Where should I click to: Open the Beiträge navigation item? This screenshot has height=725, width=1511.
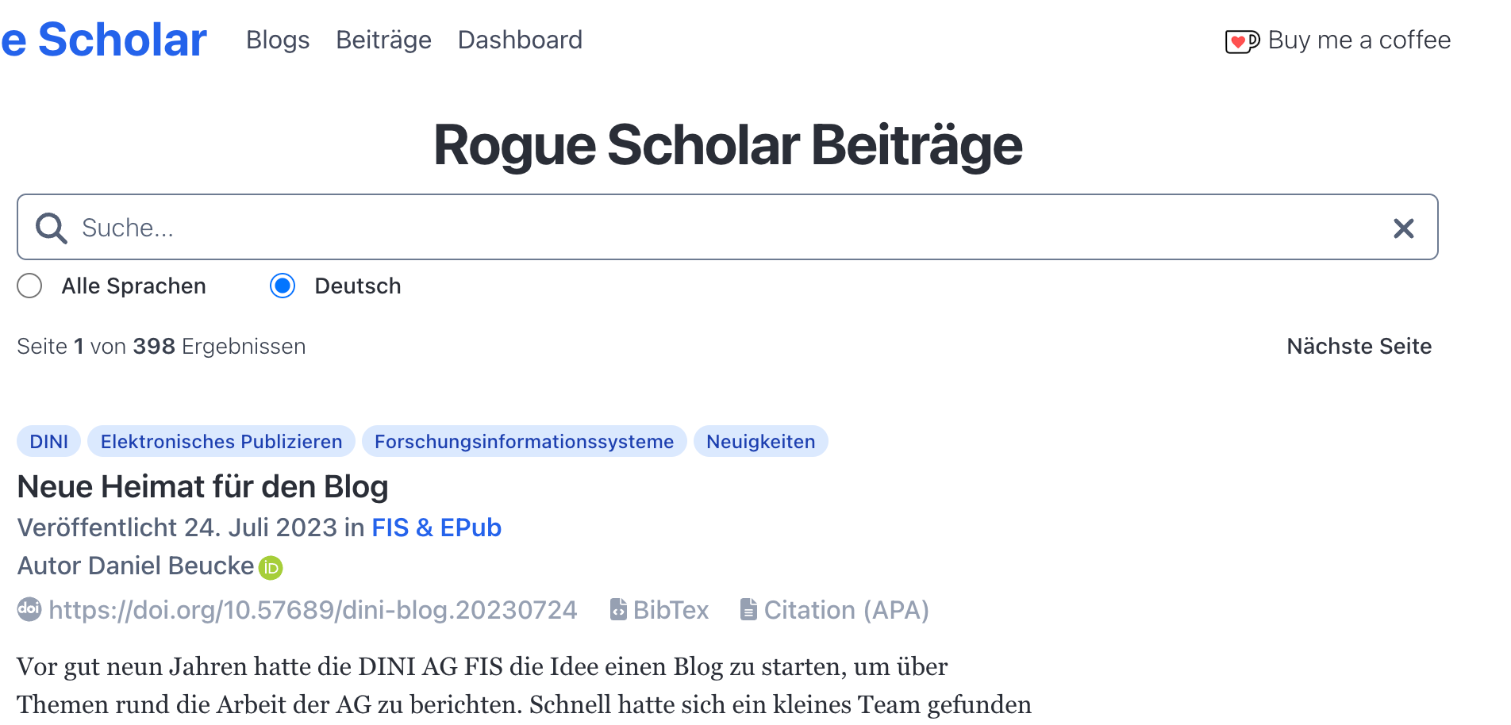coord(383,40)
